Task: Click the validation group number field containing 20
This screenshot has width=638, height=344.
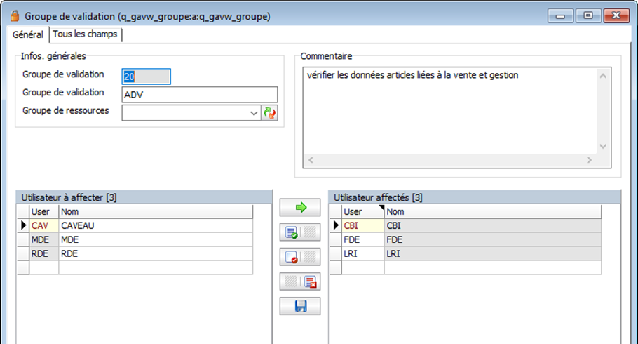Action: click(x=146, y=77)
